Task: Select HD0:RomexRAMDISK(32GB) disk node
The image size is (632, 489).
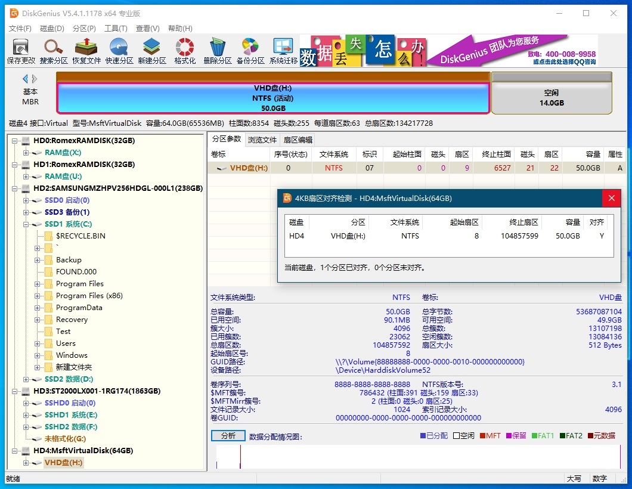Action: click(84, 140)
